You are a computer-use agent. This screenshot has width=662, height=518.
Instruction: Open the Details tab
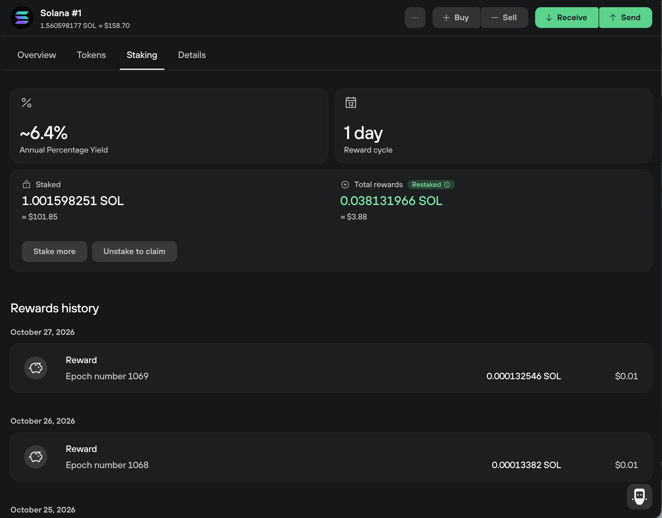point(192,55)
